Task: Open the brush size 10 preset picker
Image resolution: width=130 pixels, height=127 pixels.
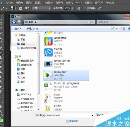Action: (x=12, y=8)
